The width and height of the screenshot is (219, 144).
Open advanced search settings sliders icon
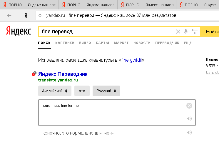coord(194,32)
